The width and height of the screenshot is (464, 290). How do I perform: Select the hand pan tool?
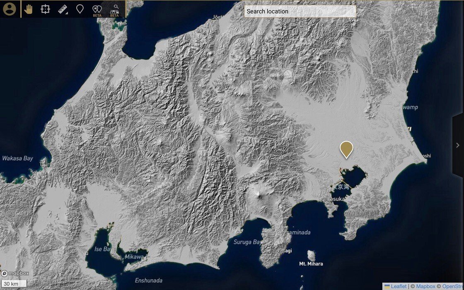(x=29, y=9)
